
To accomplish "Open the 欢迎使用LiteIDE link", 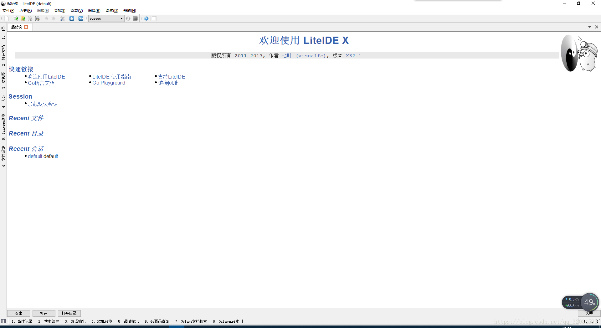I will tap(46, 77).
